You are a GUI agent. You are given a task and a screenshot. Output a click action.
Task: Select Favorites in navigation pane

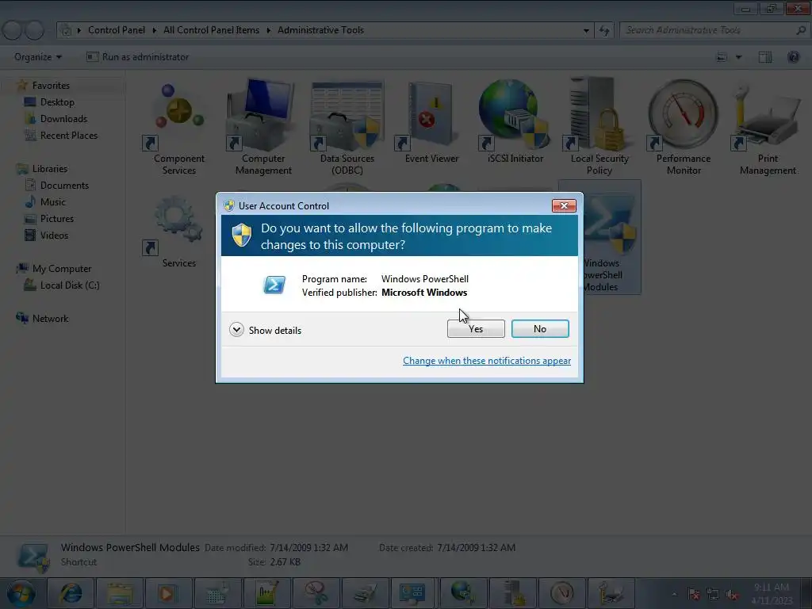tap(51, 86)
